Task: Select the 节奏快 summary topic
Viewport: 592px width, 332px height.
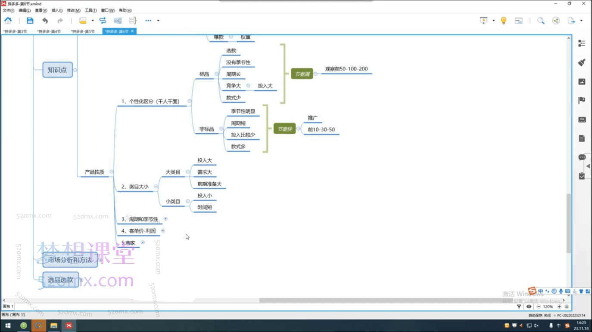Action: pos(285,129)
